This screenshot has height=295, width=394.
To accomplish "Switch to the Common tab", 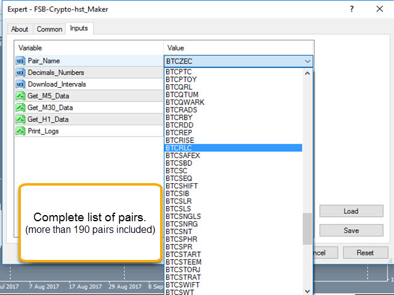I will click(x=49, y=29).
